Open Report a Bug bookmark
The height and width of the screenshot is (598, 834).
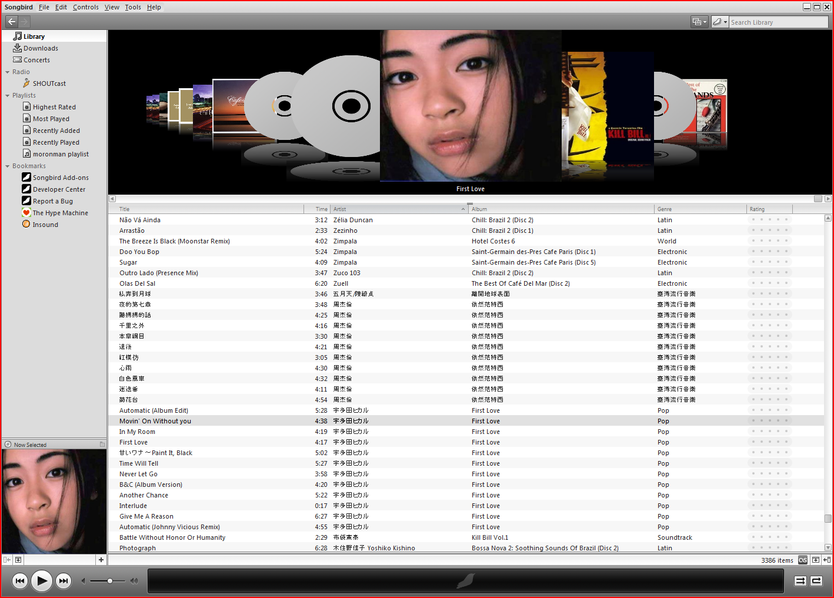(x=52, y=201)
